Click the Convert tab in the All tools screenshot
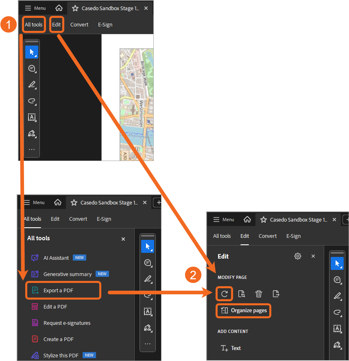This screenshot has width=349, height=361. [78, 219]
